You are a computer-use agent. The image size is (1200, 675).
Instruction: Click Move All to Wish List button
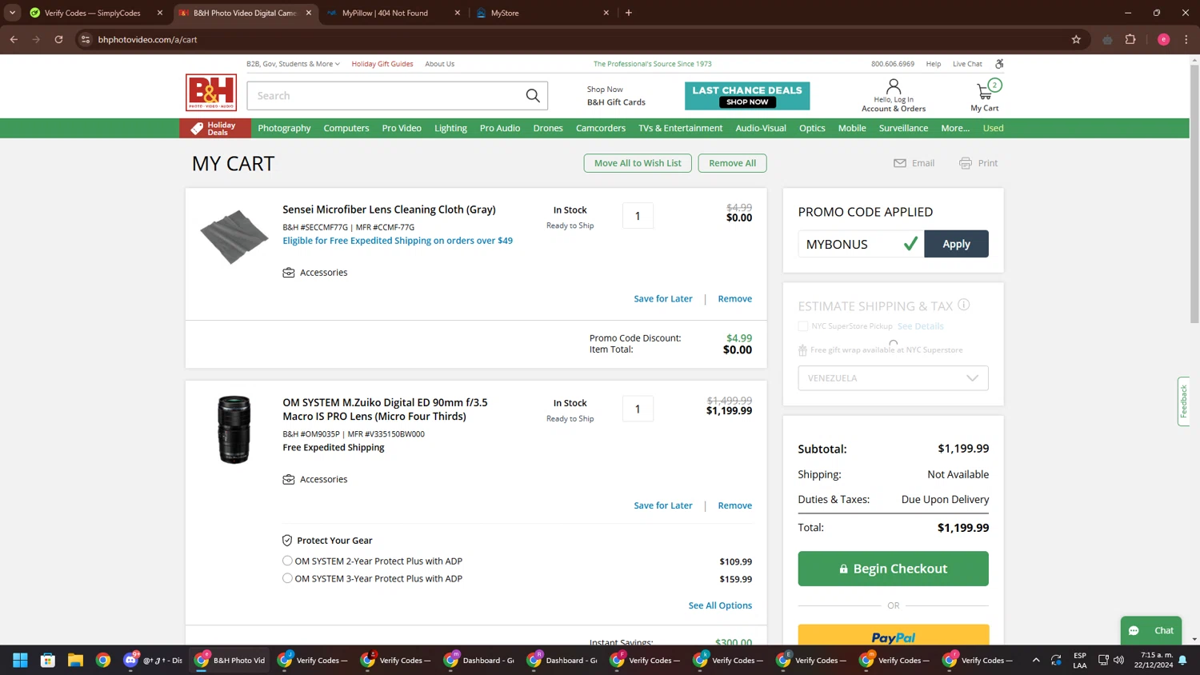(x=638, y=163)
